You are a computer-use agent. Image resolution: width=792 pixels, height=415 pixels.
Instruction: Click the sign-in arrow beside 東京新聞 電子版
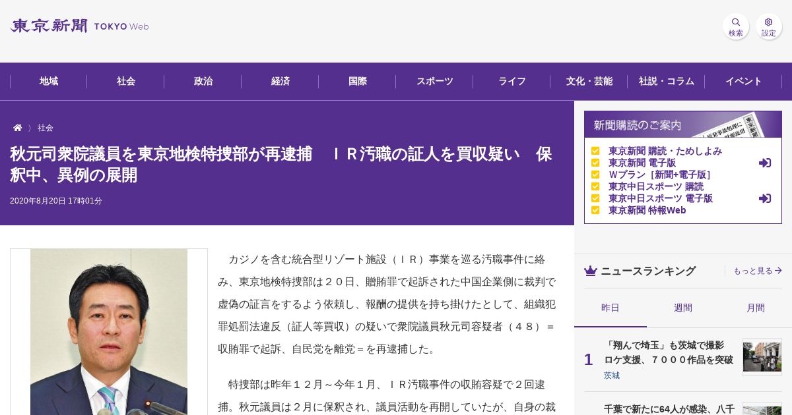(x=765, y=163)
